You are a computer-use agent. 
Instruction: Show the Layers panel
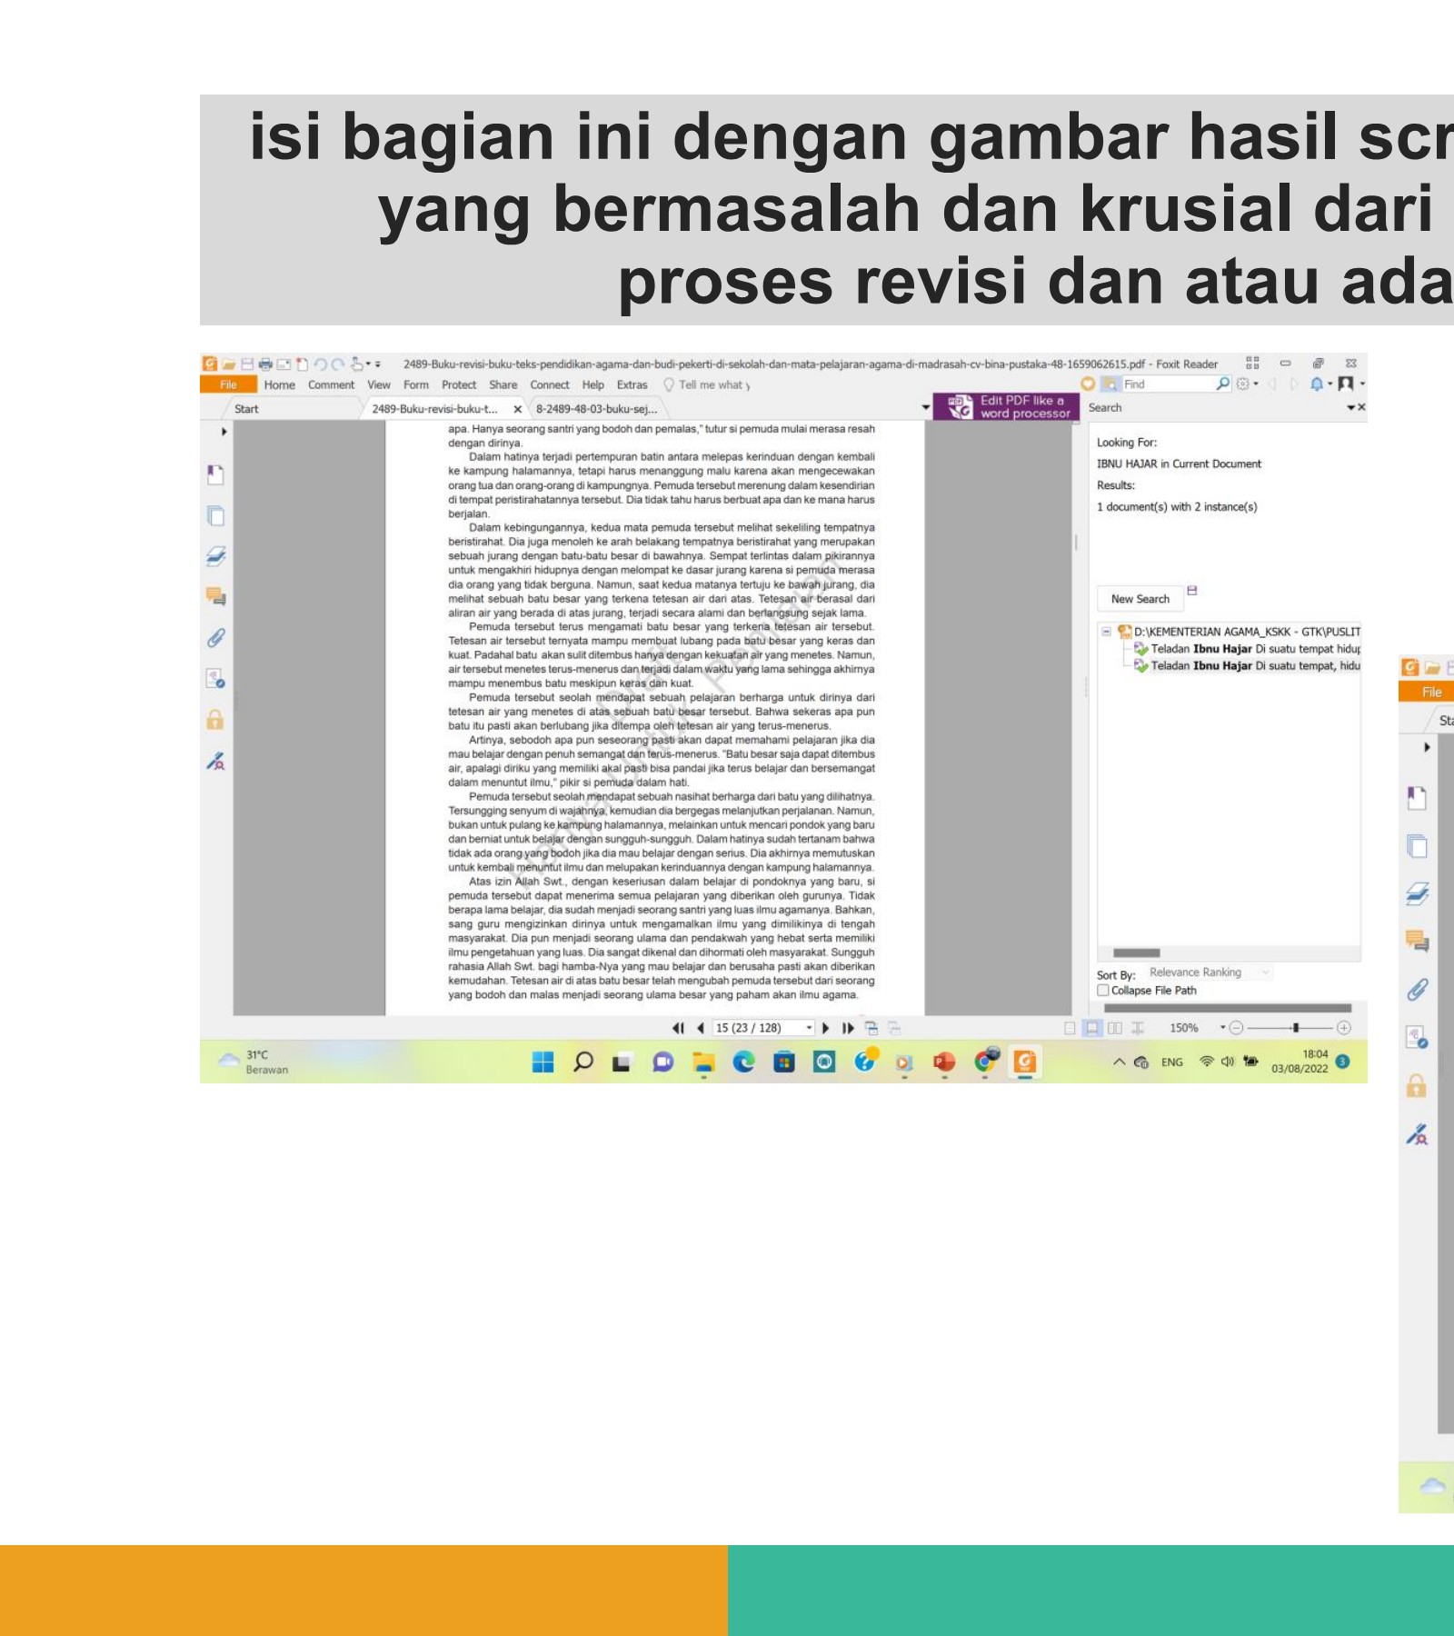point(215,553)
